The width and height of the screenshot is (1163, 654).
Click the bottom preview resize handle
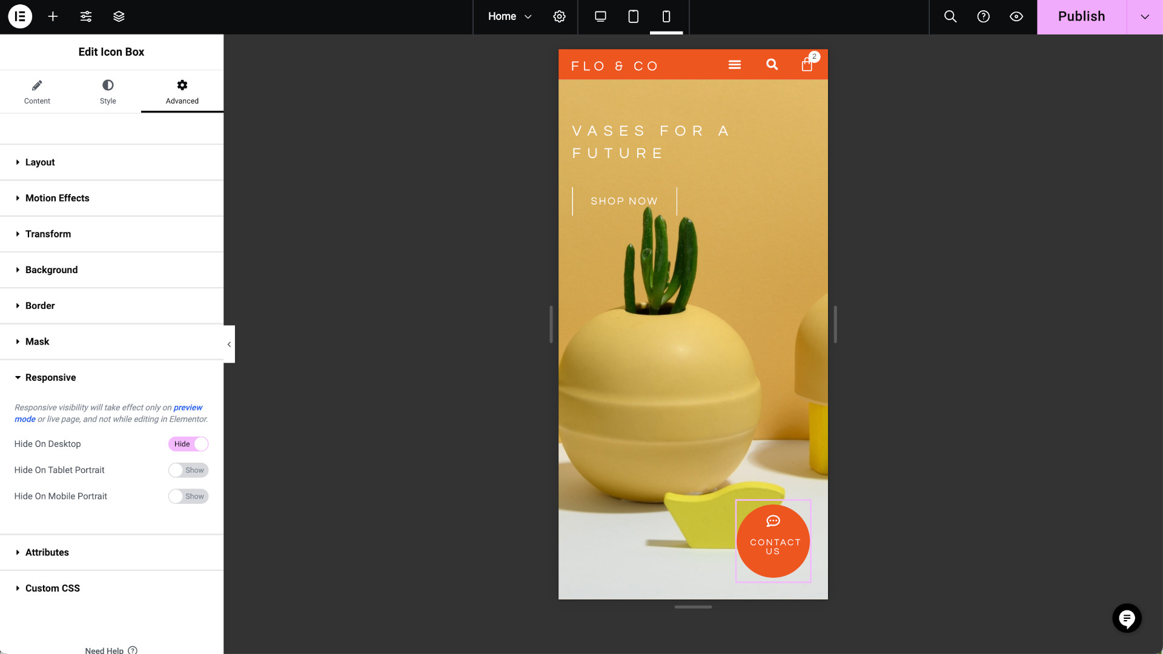point(693,607)
